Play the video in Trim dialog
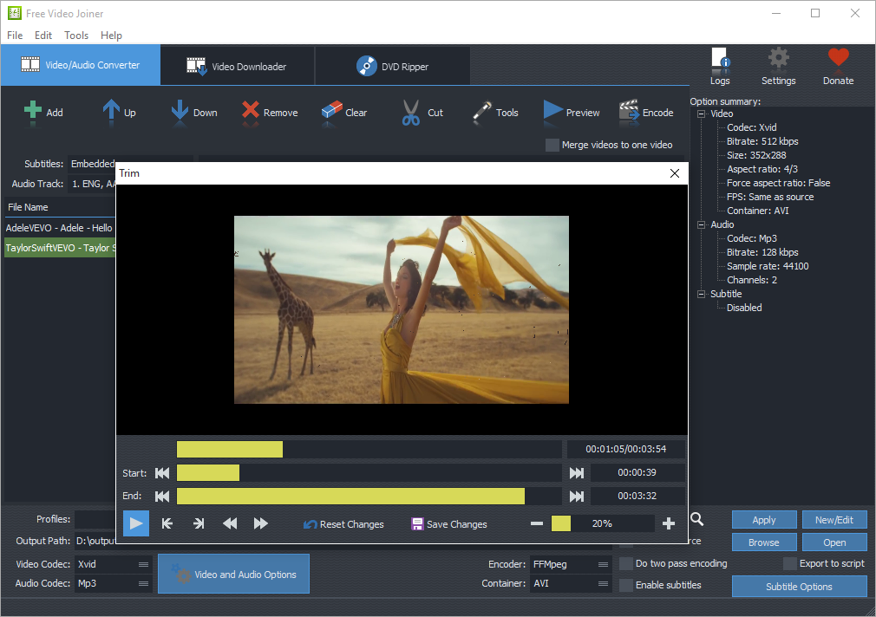 pyautogui.click(x=136, y=523)
